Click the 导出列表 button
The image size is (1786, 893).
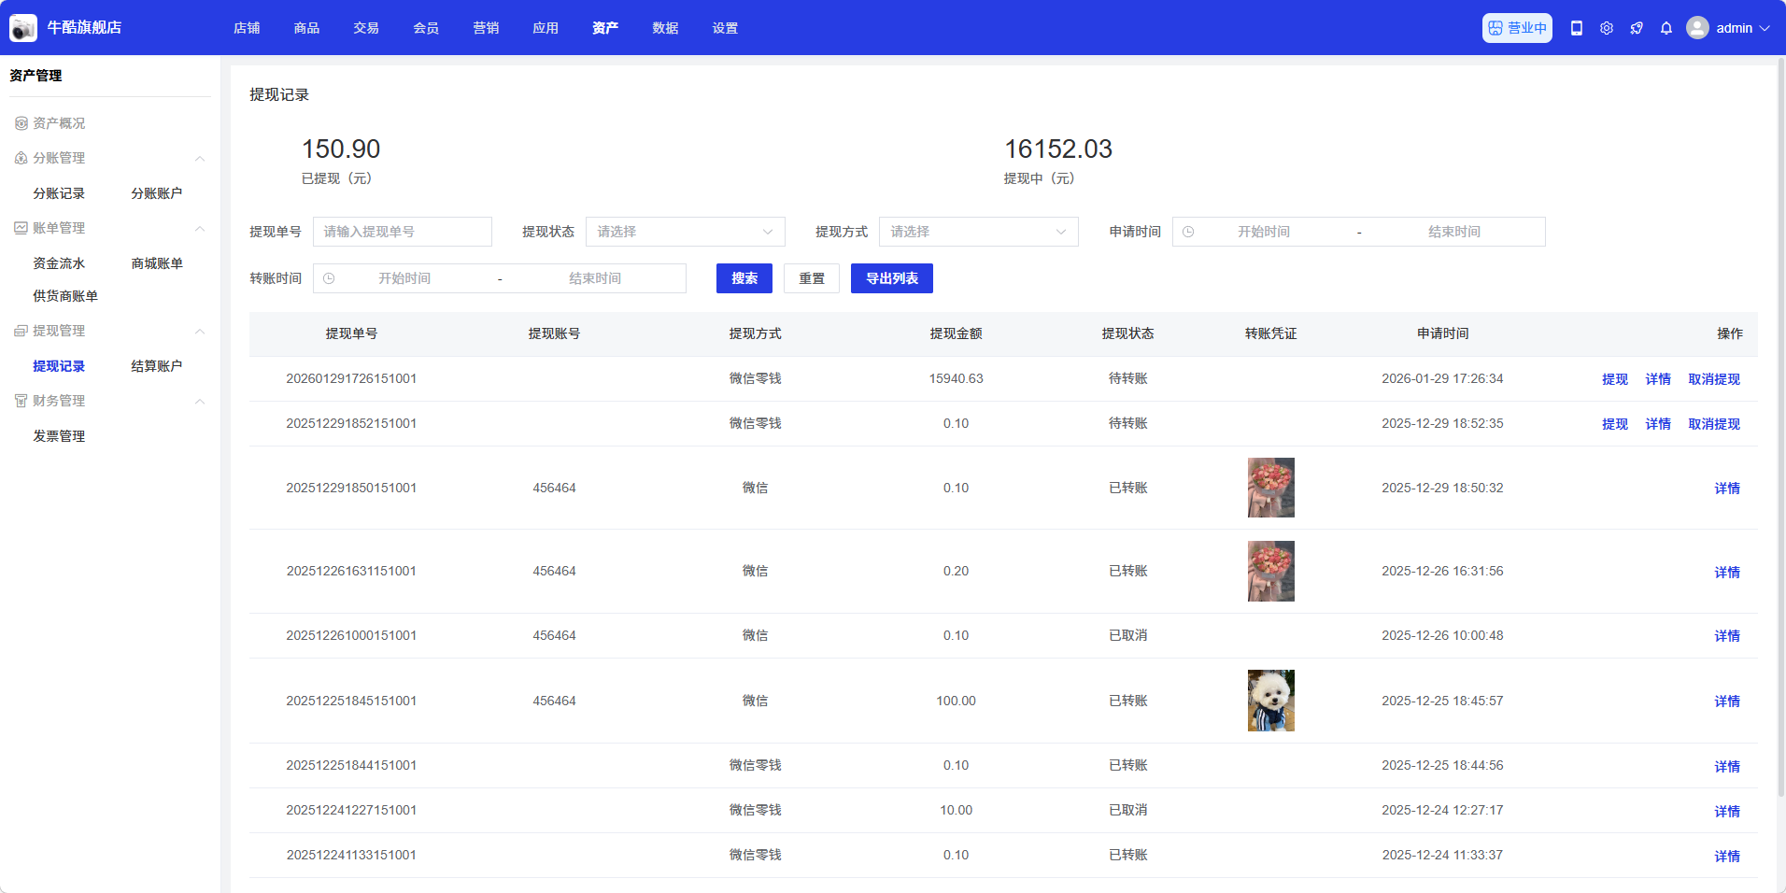(891, 278)
